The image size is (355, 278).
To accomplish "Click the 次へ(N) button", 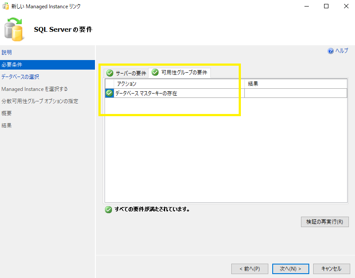I will [290, 268].
